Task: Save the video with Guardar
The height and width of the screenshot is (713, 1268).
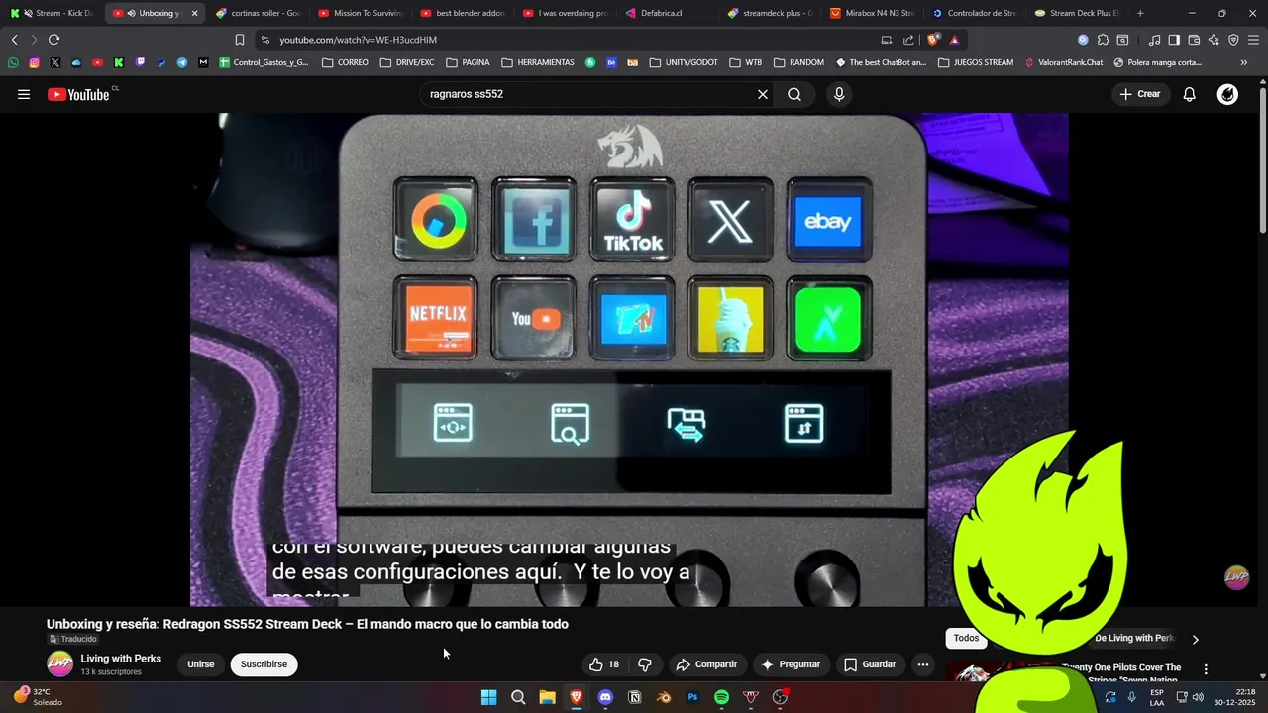Action: click(x=870, y=664)
